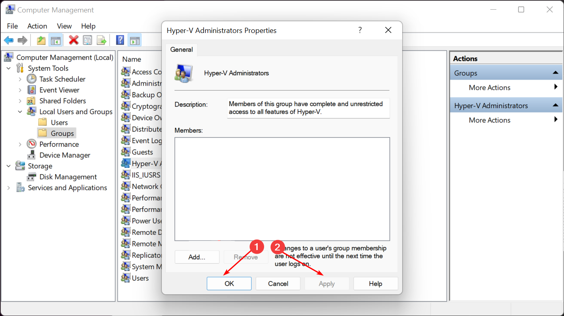Click the Replicator group icon in the list
564x316 pixels.
[126, 255]
